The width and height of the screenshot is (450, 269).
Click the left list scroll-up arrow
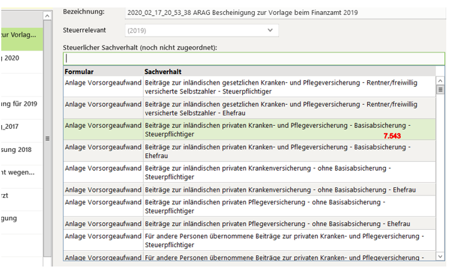[x=47, y=16]
